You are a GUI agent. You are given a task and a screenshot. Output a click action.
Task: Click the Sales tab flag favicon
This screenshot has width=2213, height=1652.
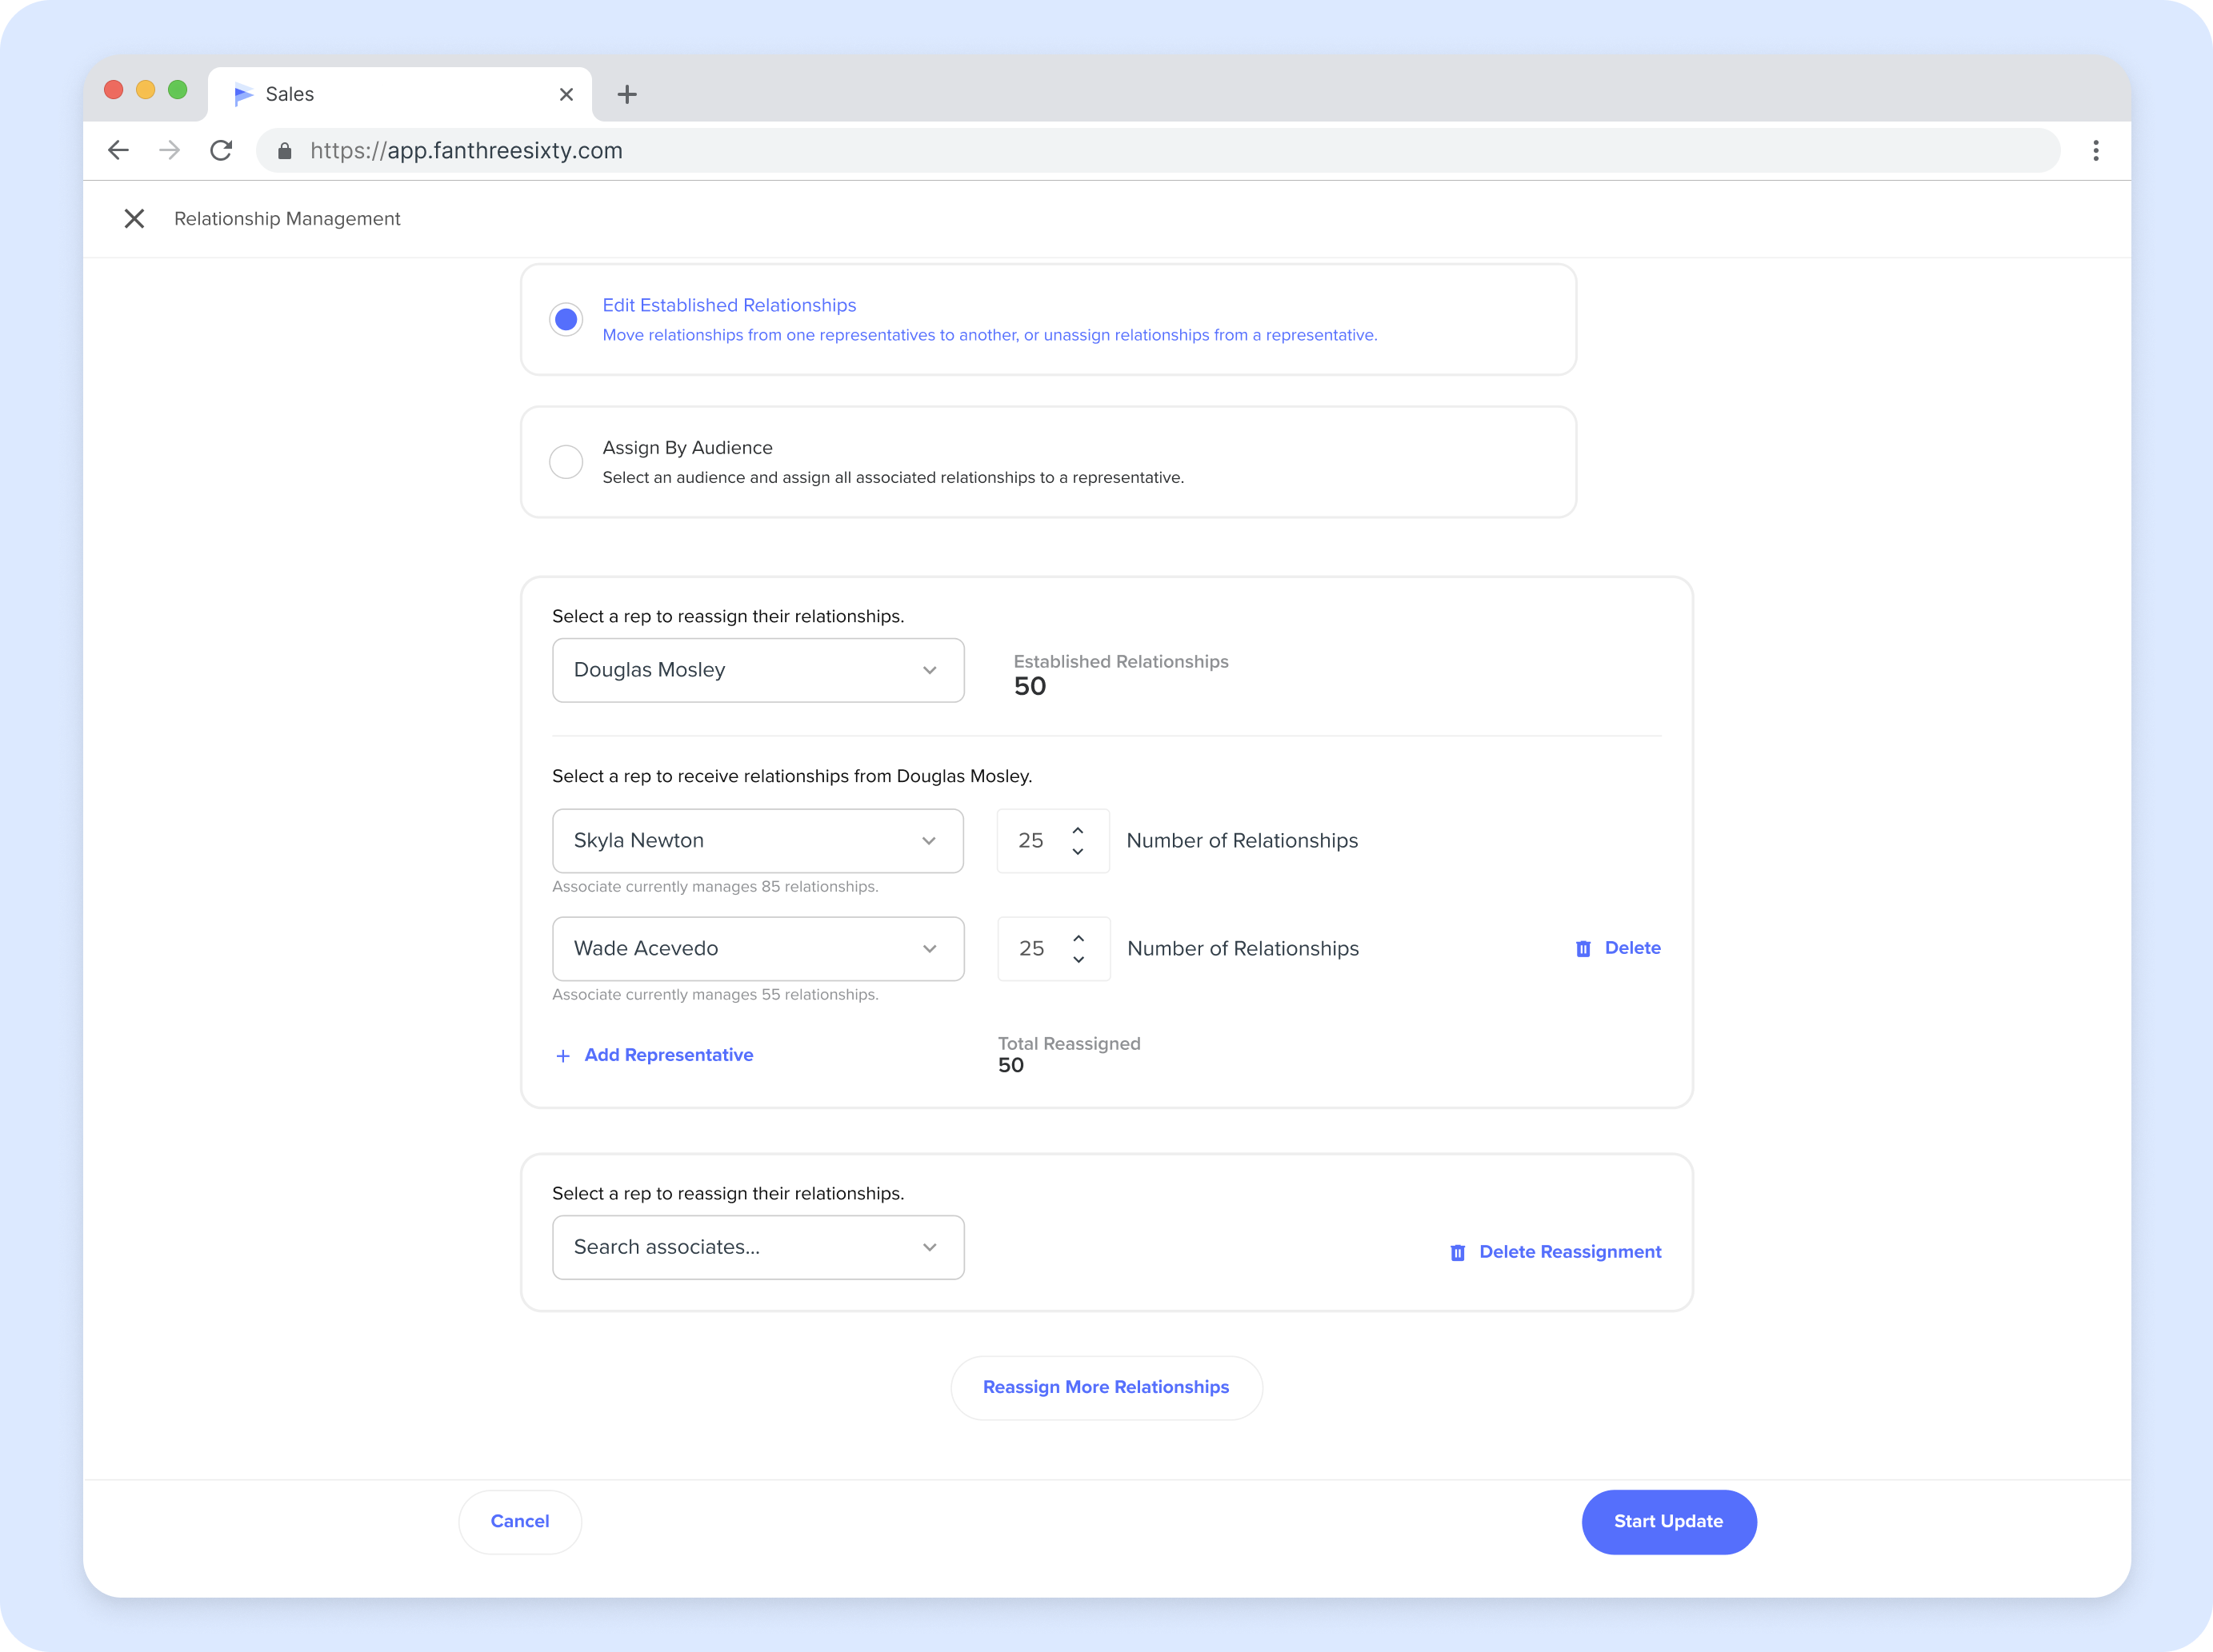[243, 94]
